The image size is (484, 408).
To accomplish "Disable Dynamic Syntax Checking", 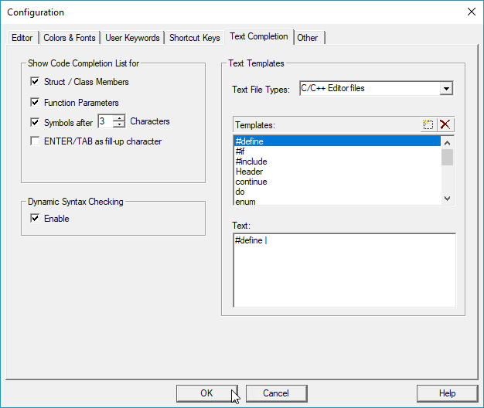I will coord(35,219).
